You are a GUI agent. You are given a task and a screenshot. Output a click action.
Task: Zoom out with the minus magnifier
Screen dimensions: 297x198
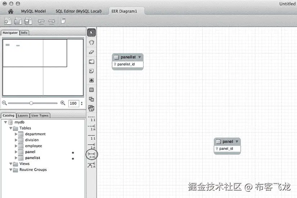pos(4,103)
